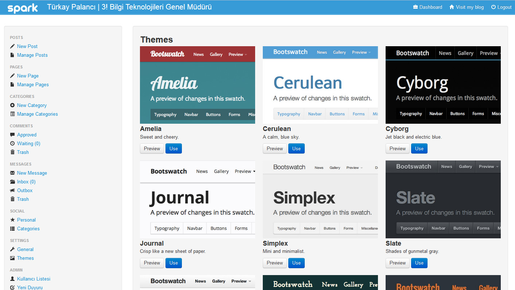
Task: Click the file icon beside Manage Pages
Action: point(12,84)
